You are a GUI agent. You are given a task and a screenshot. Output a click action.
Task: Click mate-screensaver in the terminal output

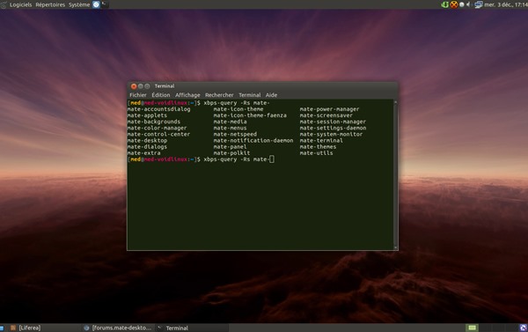pos(326,115)
